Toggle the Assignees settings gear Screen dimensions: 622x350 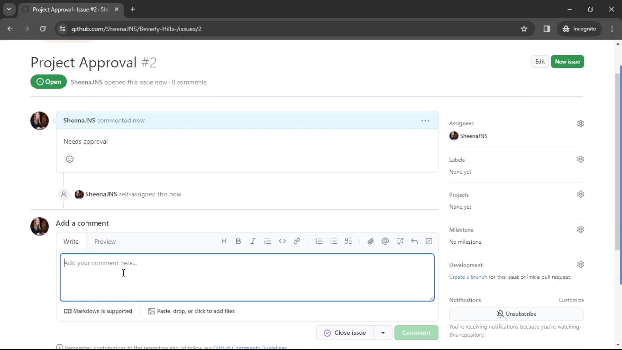point(580,123)
